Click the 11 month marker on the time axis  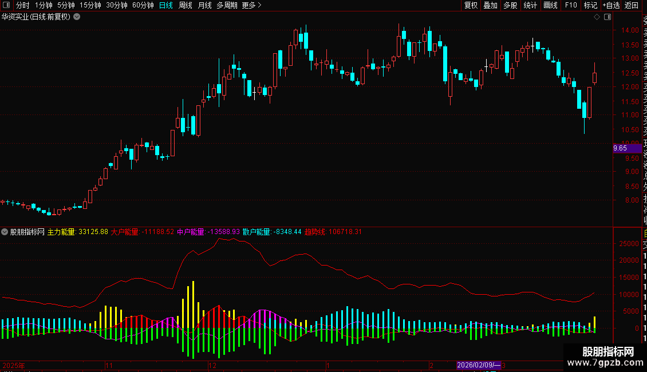pyautogui.click(x=109, y=365)
